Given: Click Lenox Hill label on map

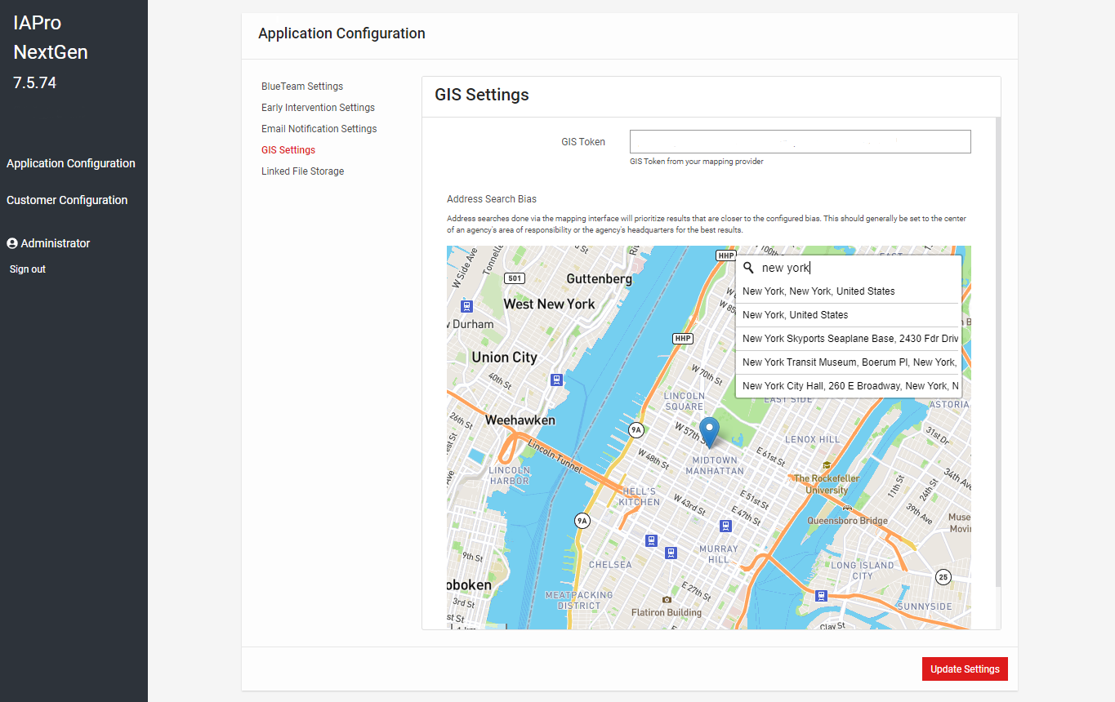Looking at the screenshot, I should [x=812, y=439].
